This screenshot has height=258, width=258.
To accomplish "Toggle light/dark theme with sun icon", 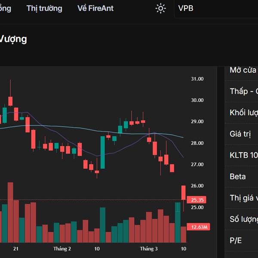I will (x=161, y=8).
